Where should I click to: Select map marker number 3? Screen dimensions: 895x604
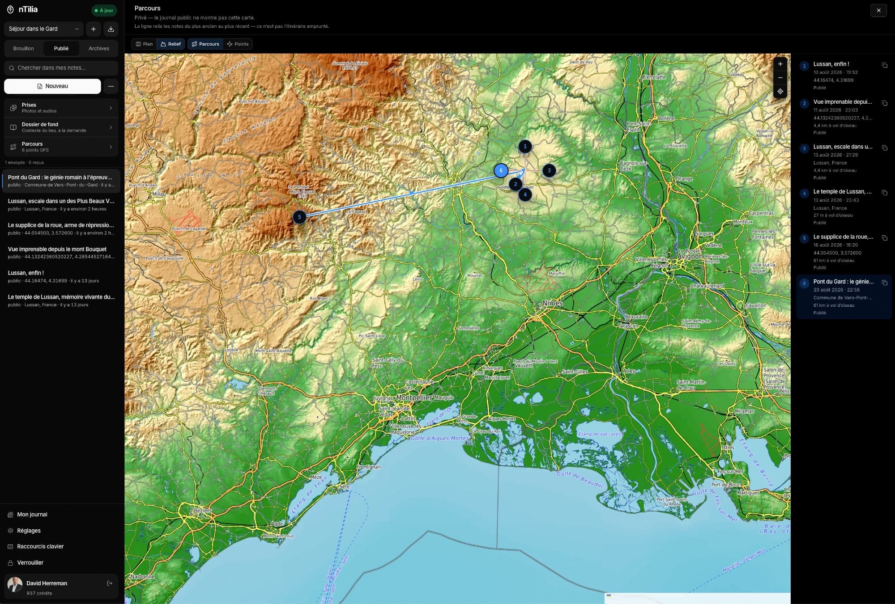coord(549,170)
